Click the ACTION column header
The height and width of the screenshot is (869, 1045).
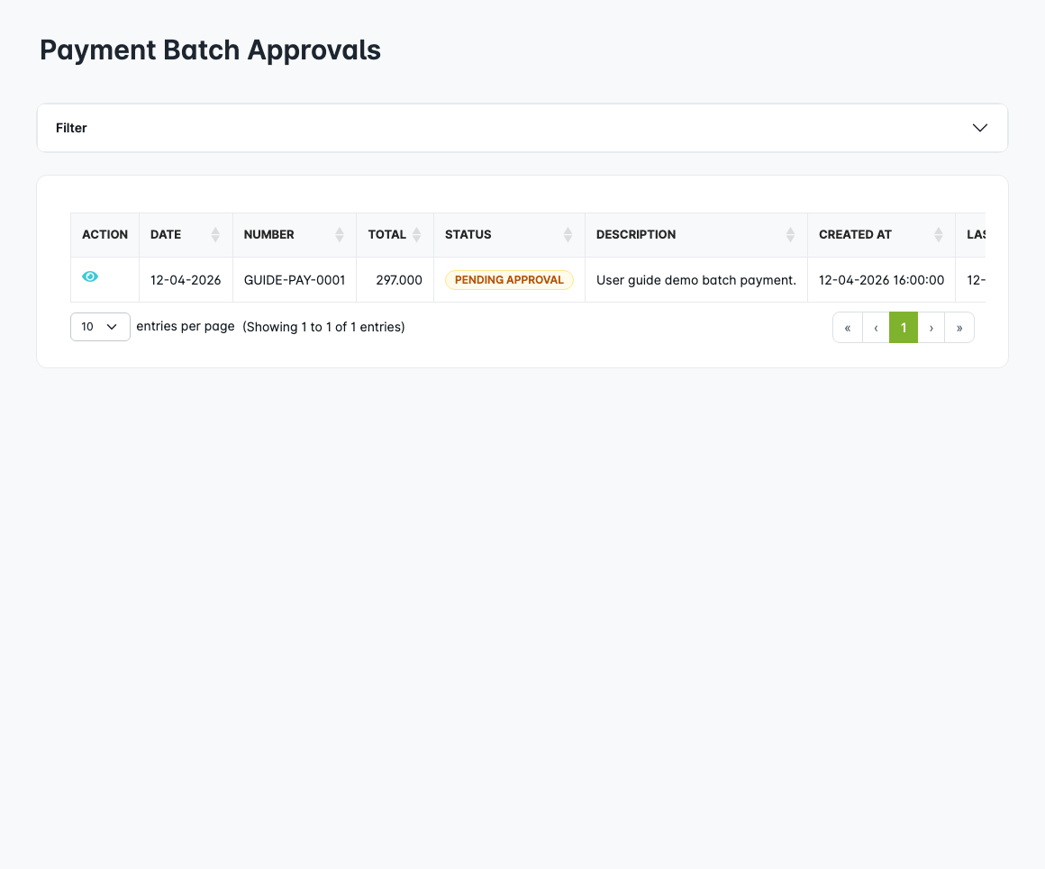(104, 234)
